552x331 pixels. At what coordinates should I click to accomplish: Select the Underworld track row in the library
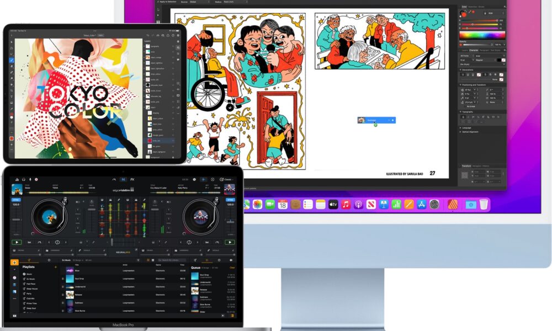point(125,287)
